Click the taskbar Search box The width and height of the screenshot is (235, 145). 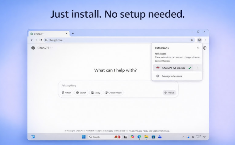tap(105, 137)
